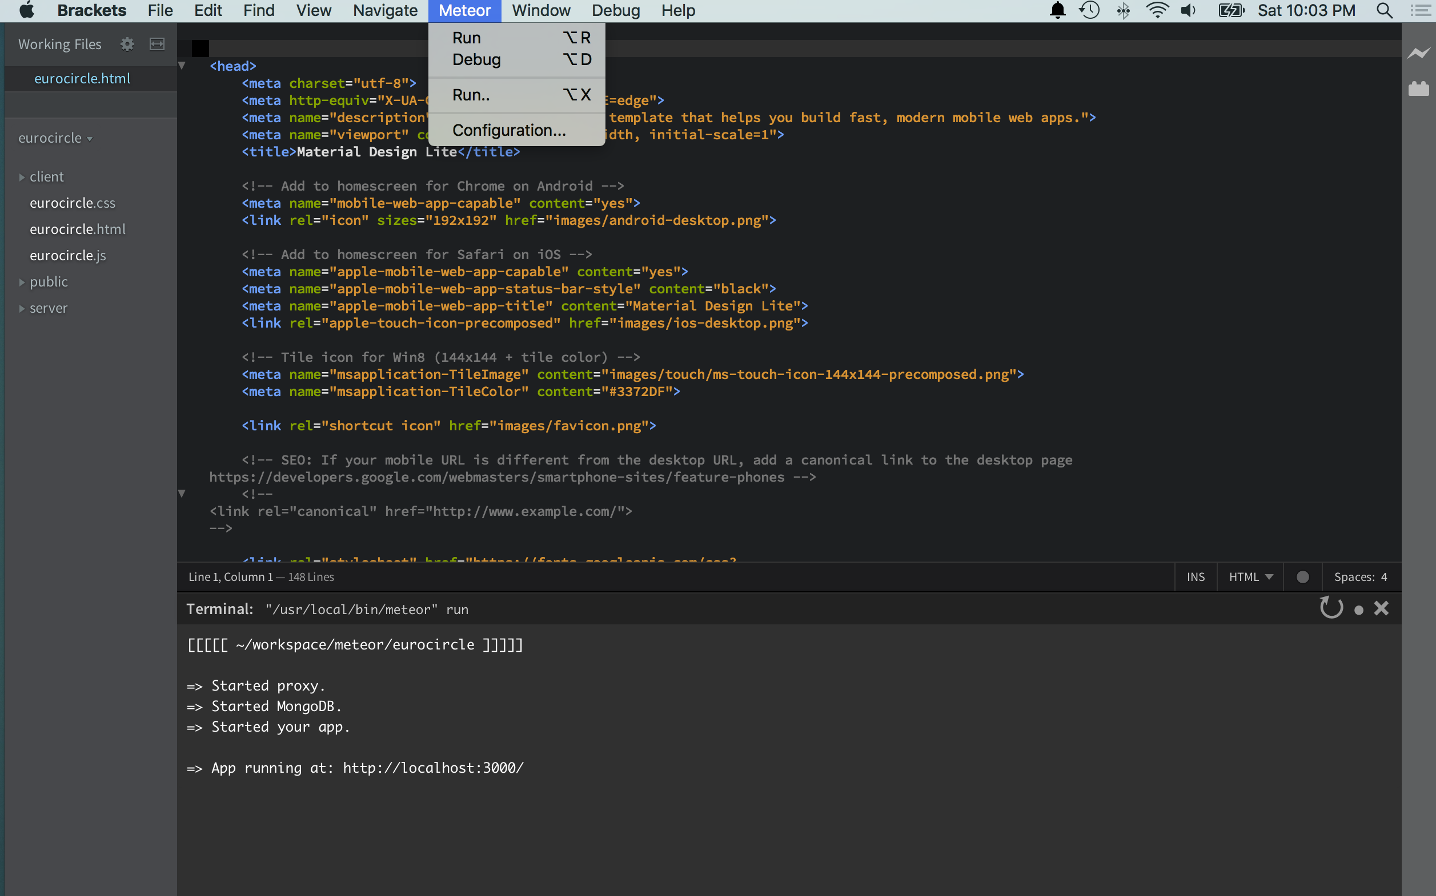This screenshot has width=1436, height=896.
Task: Open the Window menu
Action: pyautogui.click(x=541, y=11)
